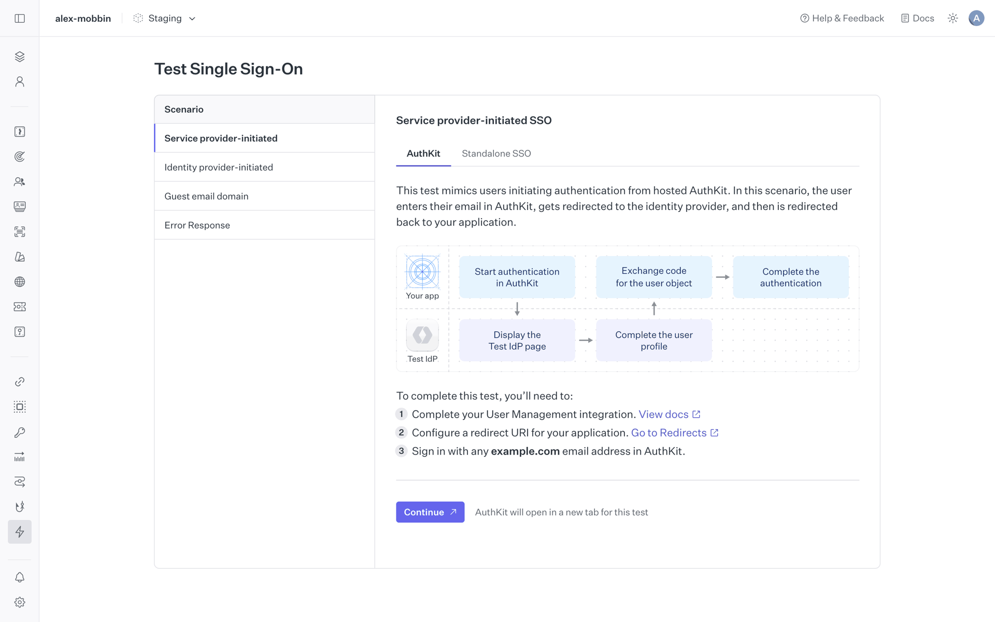The image size is (995, 622).
Task: Click the Your app diagram icon
Action: point(422,272)
